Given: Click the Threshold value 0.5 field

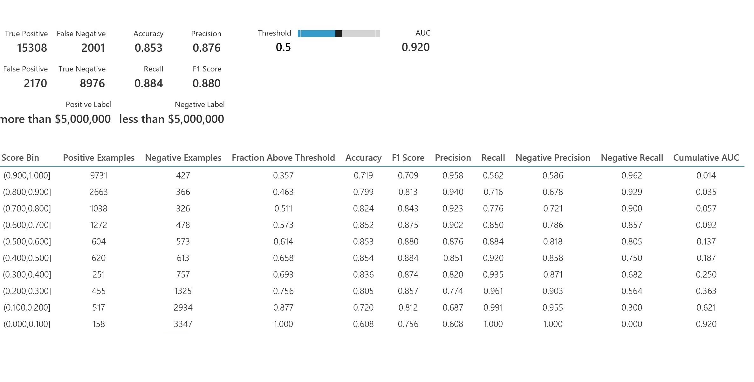Looking at the screenshot, I should click(x=283, y=47).
